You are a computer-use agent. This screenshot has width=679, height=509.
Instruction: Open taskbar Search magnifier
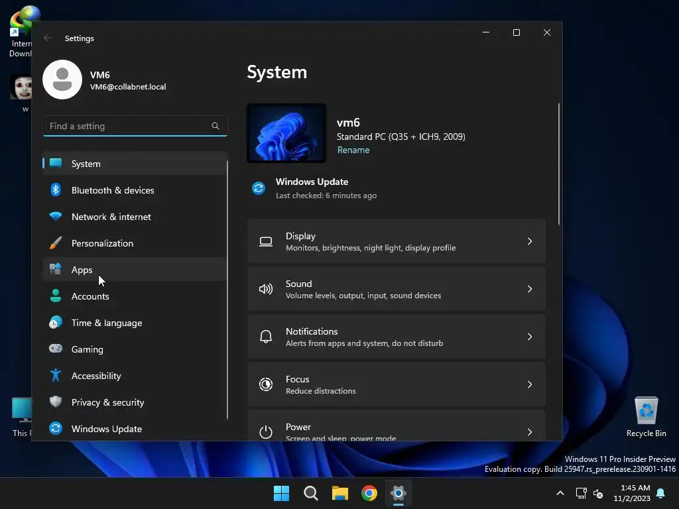click(x=311, y=493)
